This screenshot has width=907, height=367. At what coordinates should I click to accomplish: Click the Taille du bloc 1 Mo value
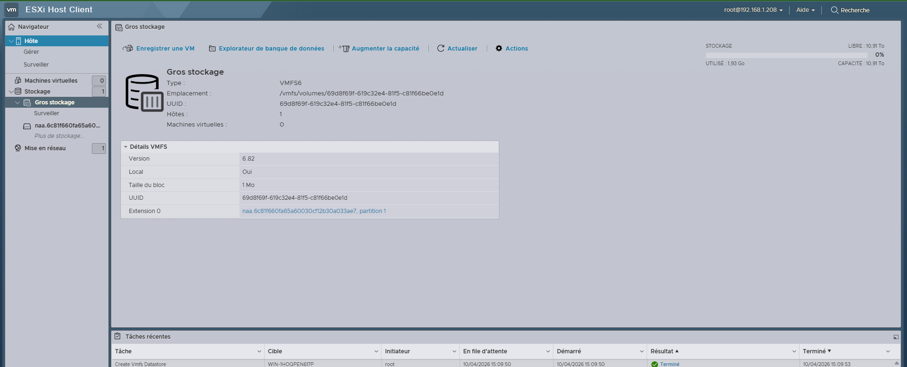[x=249, y=185]
